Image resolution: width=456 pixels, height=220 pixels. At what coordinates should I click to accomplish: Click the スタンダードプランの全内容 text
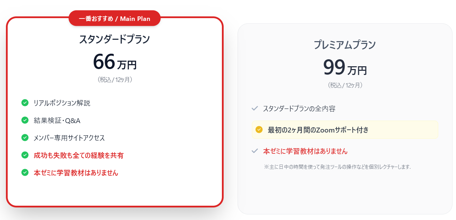click(299, 108)
